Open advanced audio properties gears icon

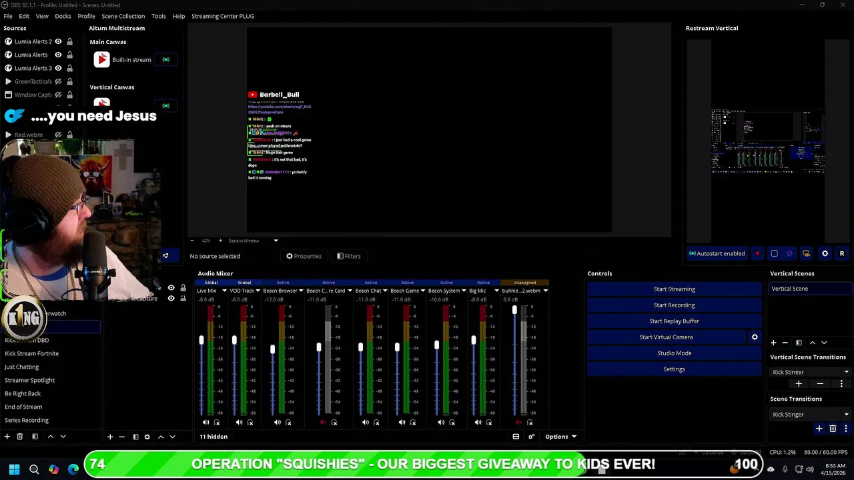coord(531,437)
